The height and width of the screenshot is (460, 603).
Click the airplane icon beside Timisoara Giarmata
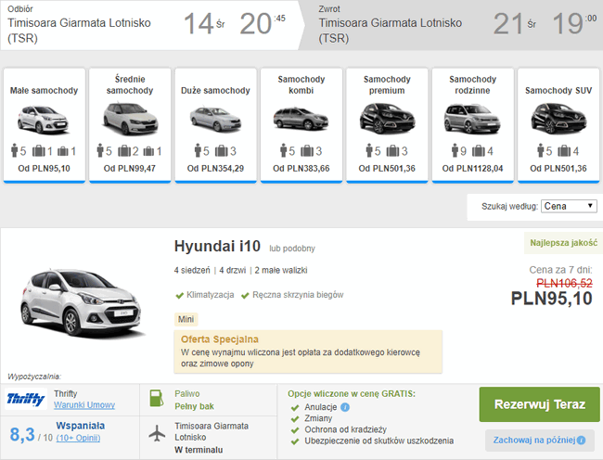click(157, 433)
